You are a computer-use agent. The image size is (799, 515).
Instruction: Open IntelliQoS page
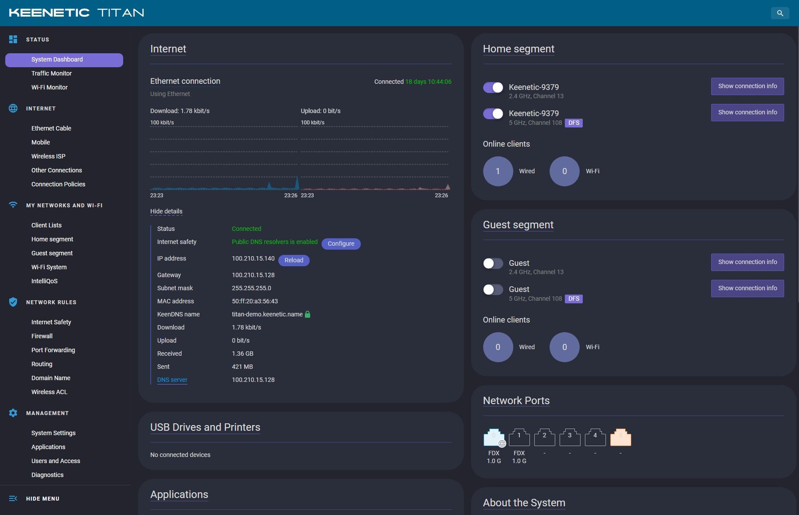[x=45, y=281]
